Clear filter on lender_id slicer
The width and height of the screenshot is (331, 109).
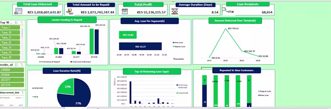tap(22, 65)
